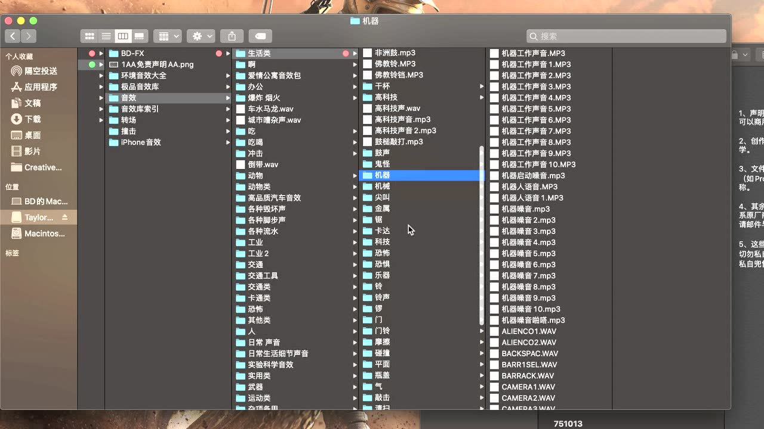Viewport: 764px width, 429px height.
Task: Select column view toggle
Action: [x=122, y=36]
